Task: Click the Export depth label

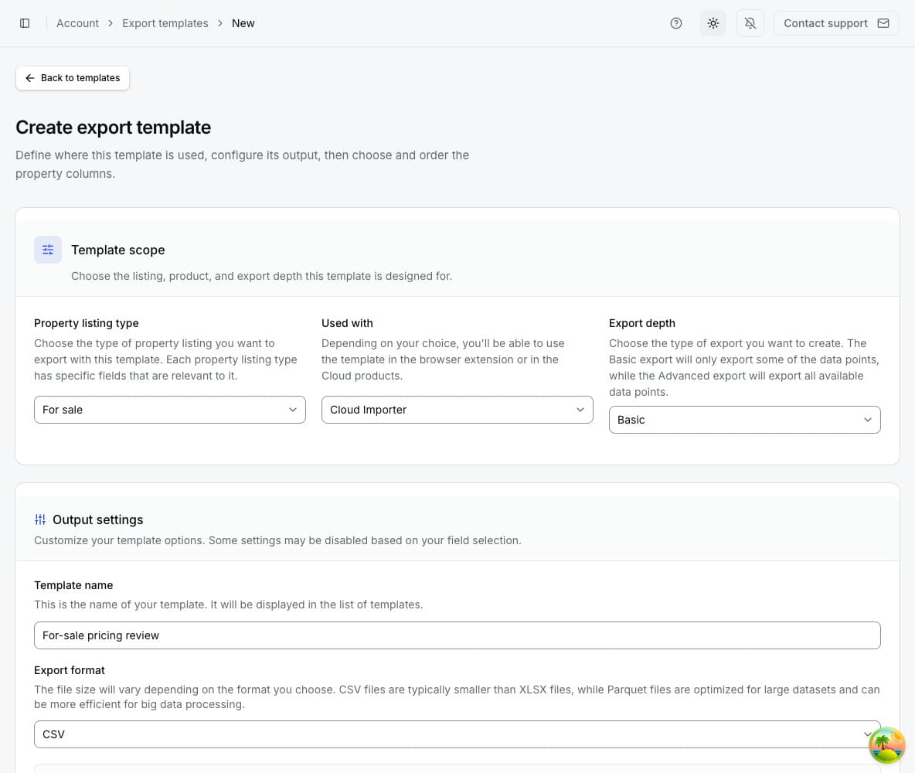Action: click(642, 323)
